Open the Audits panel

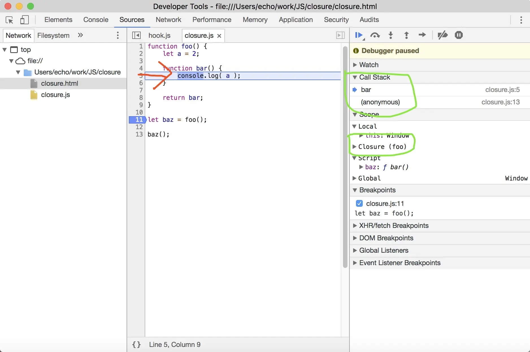pos(369,20)
